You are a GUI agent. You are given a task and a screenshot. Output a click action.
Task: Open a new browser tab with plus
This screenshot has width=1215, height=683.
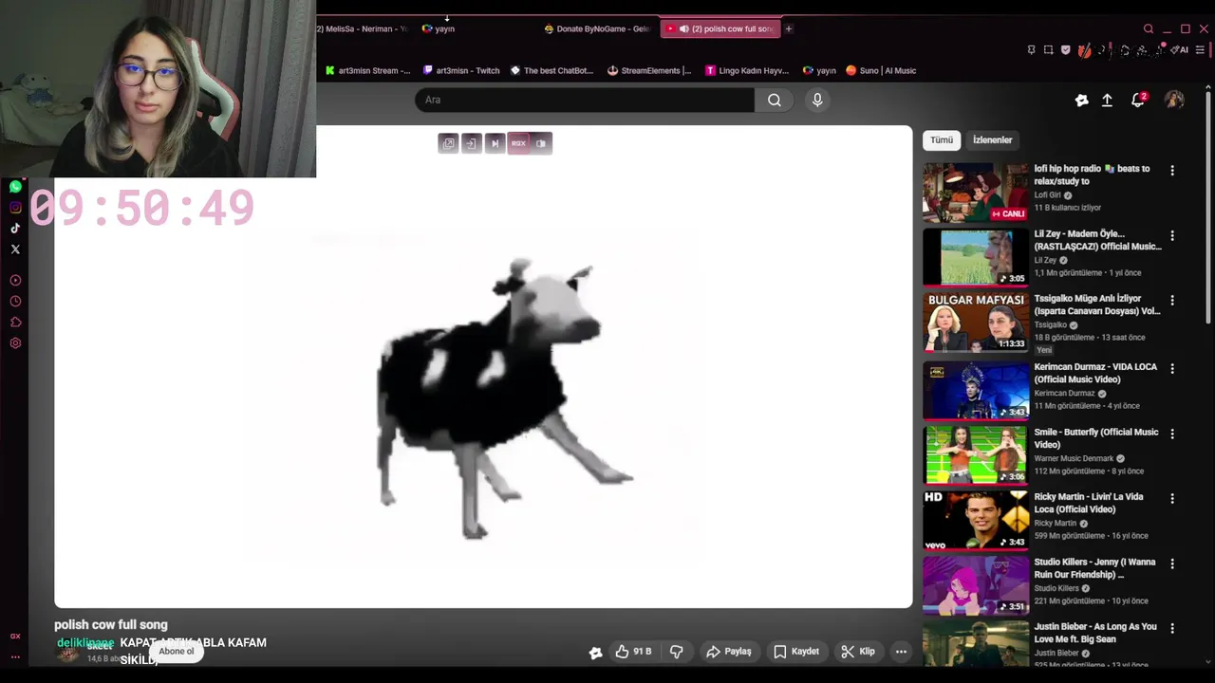(x=788, y=28)
